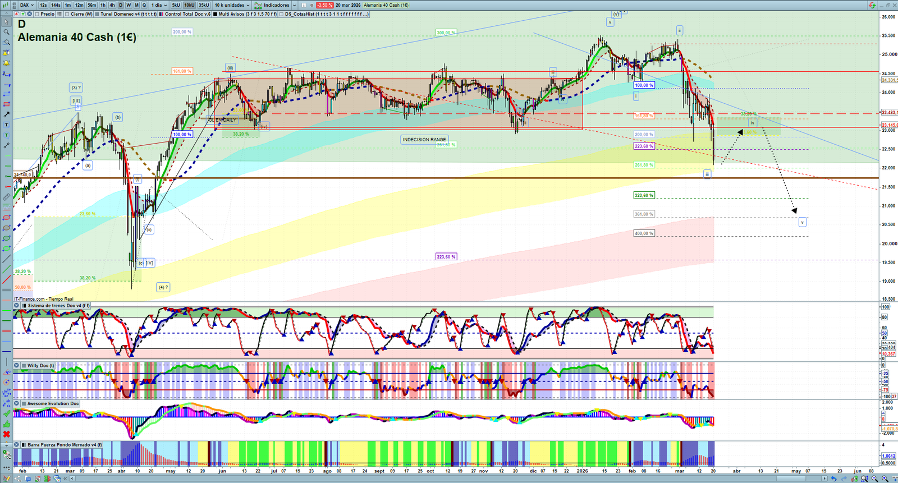
Task: Click the 35kU units button
Action: pyautogui.click(x=204, y=5)
